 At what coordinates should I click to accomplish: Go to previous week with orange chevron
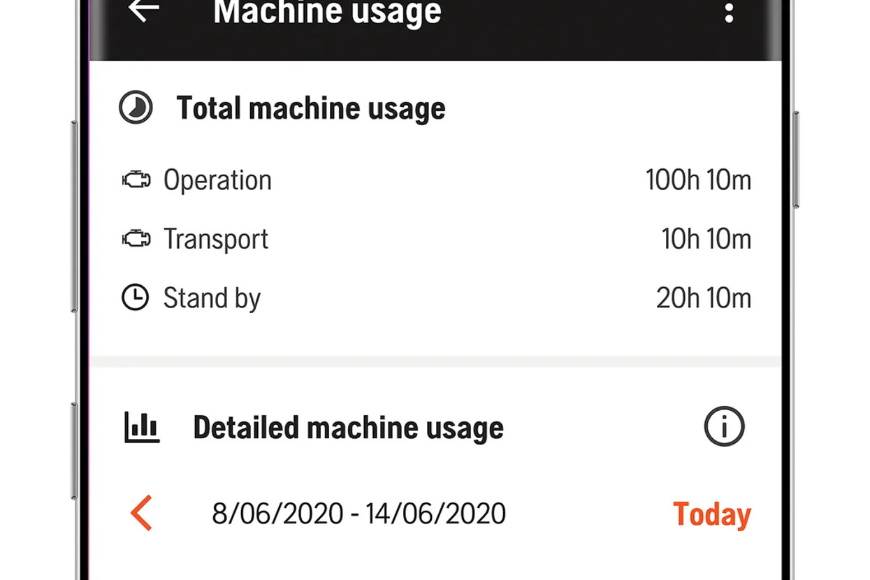tap(142, 514)
